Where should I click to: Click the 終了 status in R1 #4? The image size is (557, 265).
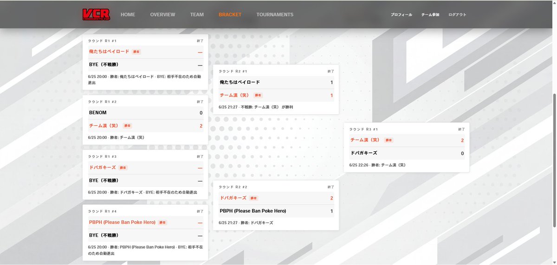click(x=200, y=211)
